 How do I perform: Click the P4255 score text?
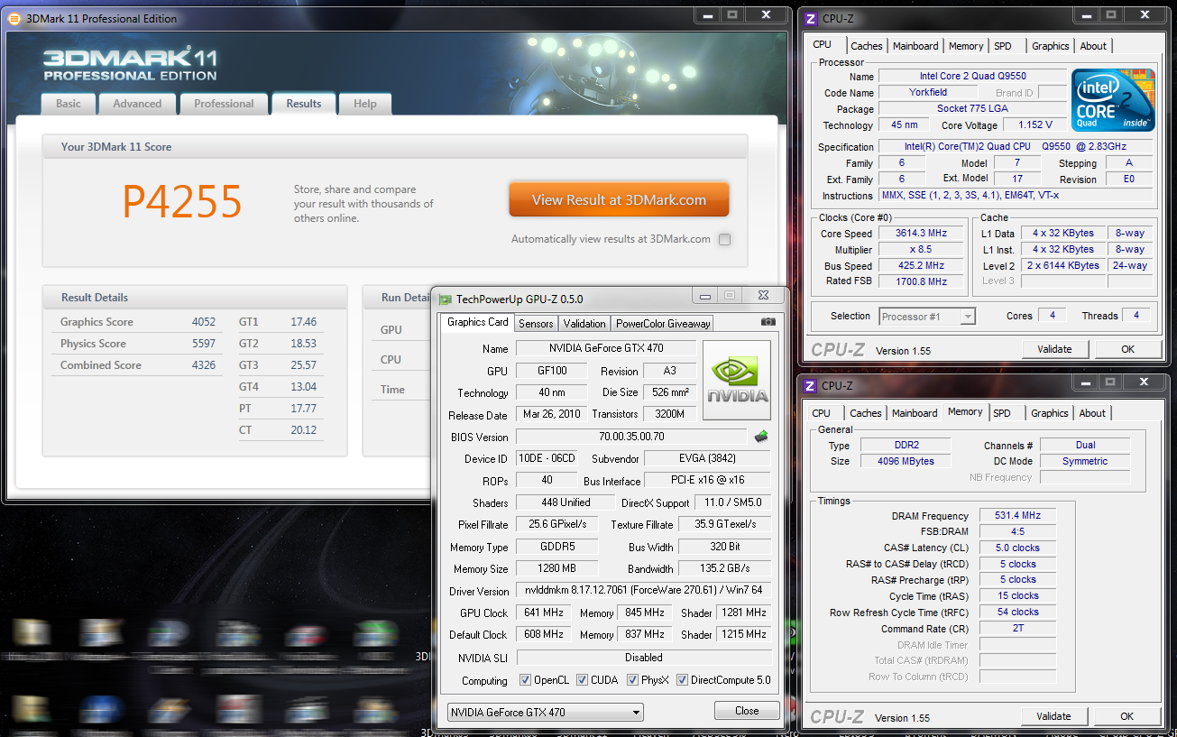pyautogui.click(x=182, y=202)
